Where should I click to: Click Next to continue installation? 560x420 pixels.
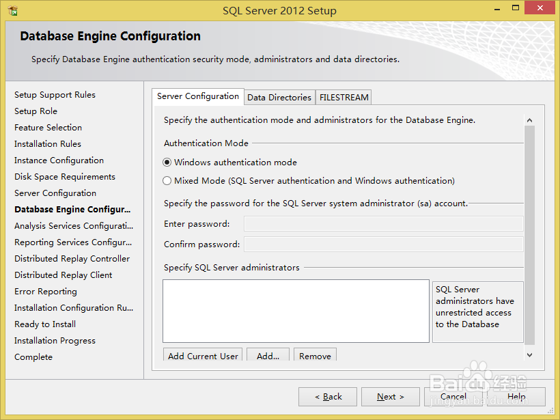tap(390, 396)
